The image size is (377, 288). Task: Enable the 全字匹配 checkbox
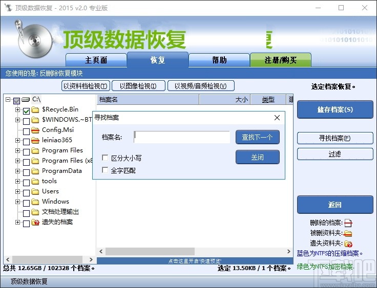pos(105,170)
